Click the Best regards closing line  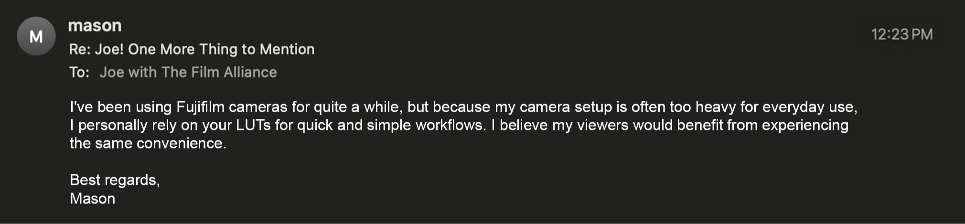click(x=115, y=180)
